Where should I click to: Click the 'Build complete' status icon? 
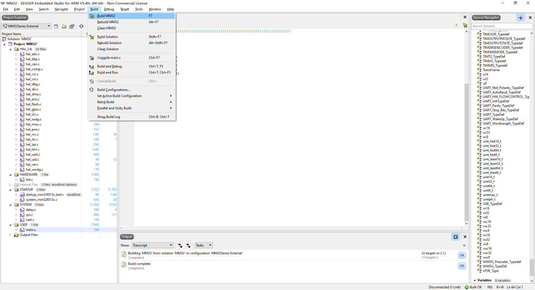tap(123, 265)
